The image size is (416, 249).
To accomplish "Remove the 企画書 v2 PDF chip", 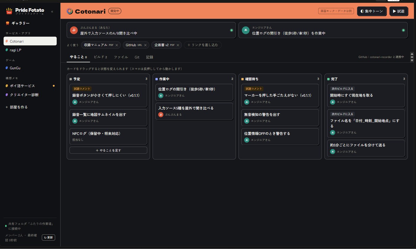I will click(x=178, y=45).
